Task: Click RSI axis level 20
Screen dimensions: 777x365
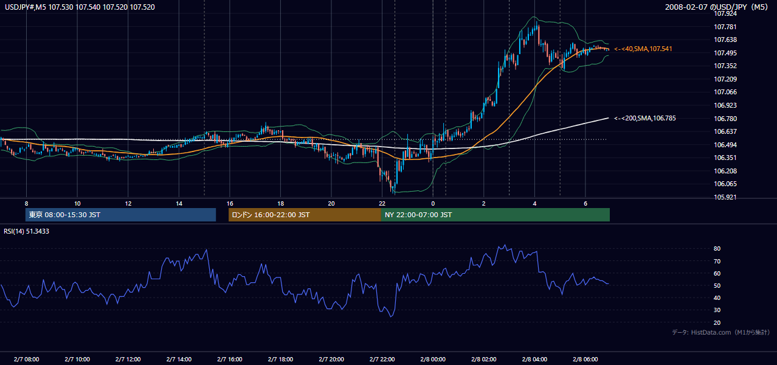Action: (x=717, y=322)
